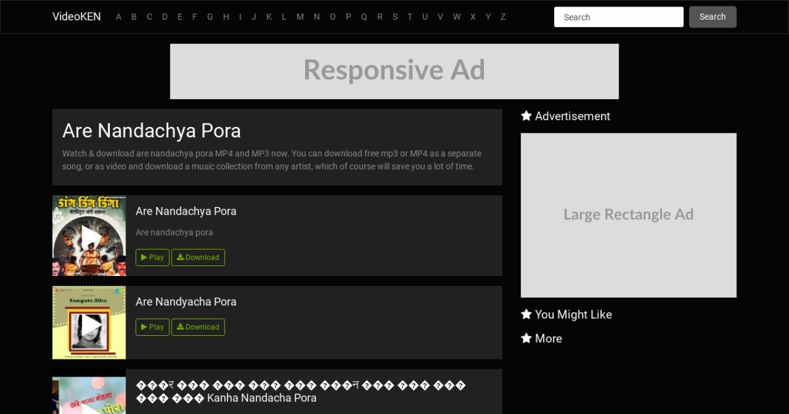Open the Are Nandachya Pora title link
The height and width of the screenshot is (414, 789).
click(x=185, y=211)
